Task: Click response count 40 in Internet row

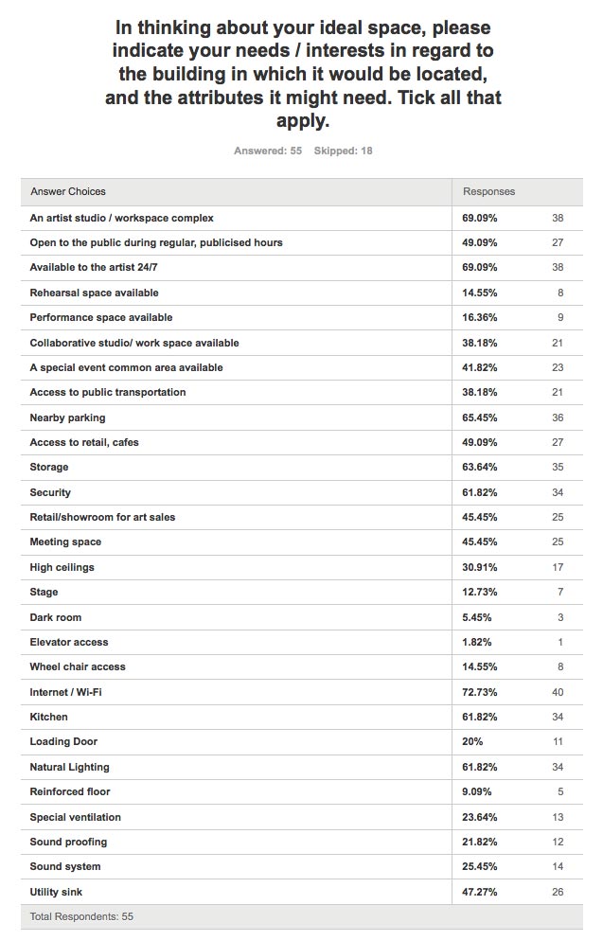Action: click(557, 692)
